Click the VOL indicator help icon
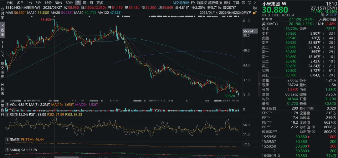 click(x=7, y=105)
